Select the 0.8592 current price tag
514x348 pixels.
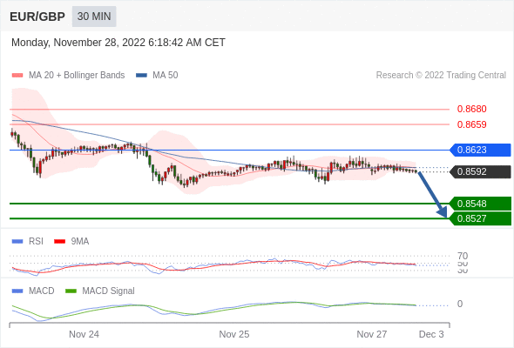click(x=480, y=171)
